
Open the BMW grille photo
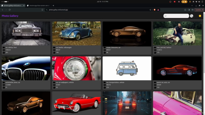click(x=26, y=68)
